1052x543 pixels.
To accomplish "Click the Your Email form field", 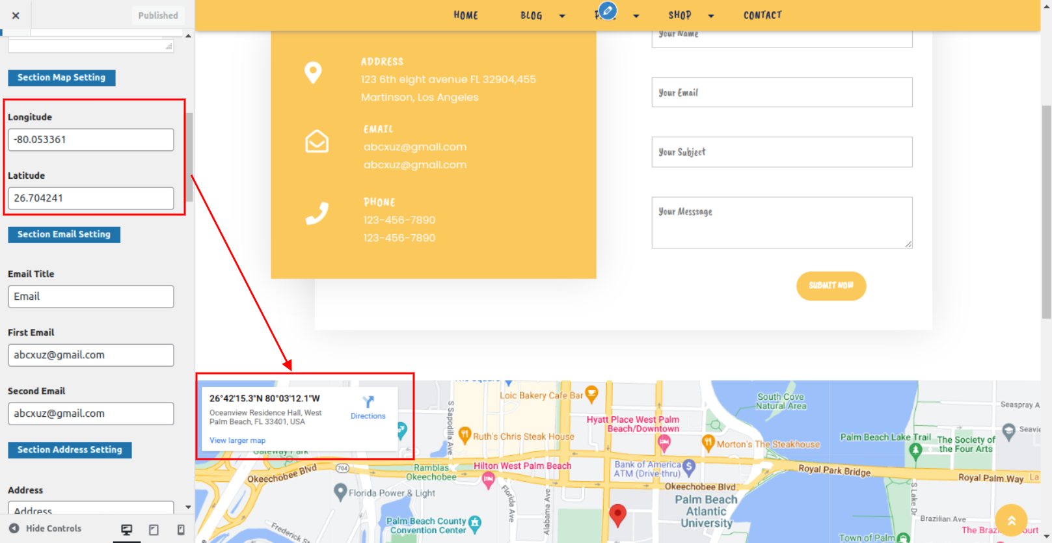I will click(781, 93).
